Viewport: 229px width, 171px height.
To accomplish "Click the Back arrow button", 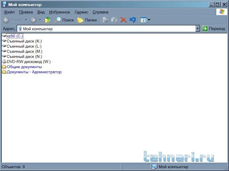I will click(x=6, y=20).
